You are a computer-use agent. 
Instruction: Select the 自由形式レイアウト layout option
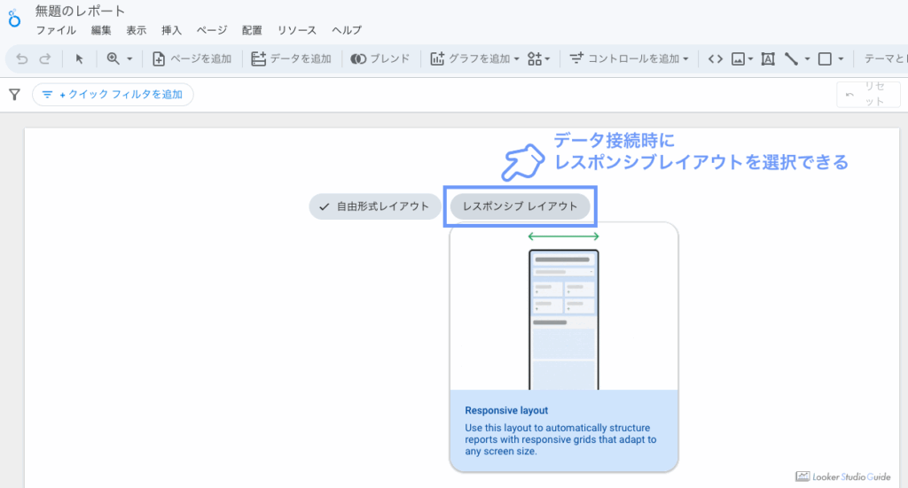pyautogui.click(x=375, y=206)
